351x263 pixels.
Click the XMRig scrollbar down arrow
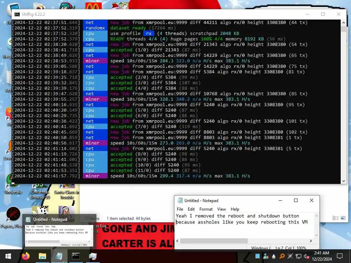[x=343, y=181]
